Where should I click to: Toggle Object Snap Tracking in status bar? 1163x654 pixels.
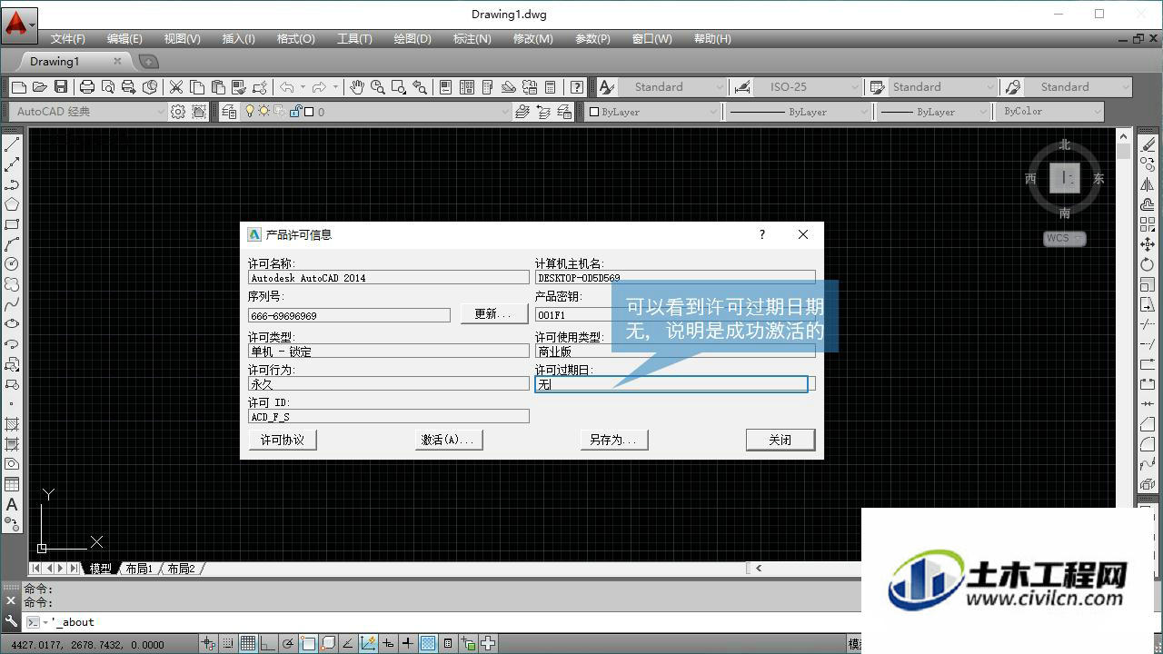tap(348, 643)
